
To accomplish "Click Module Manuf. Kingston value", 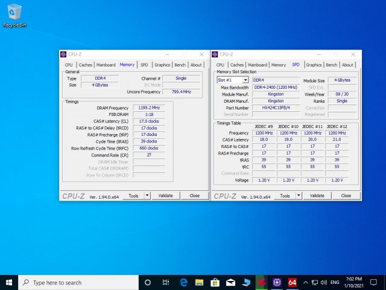I will [x=276, y=94].
